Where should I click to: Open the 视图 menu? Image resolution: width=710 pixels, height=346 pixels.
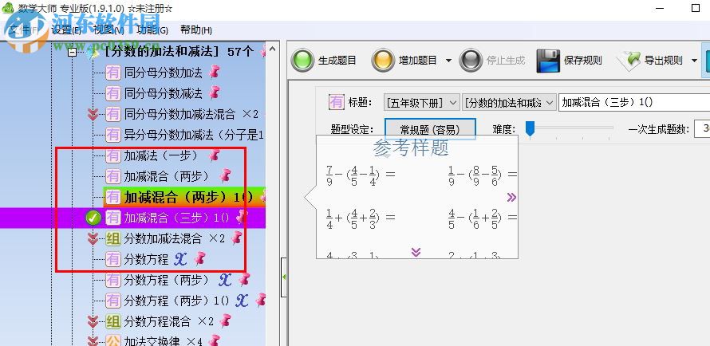(108, 30)
